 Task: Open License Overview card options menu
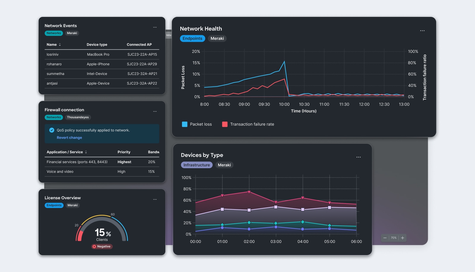[155, 199]
